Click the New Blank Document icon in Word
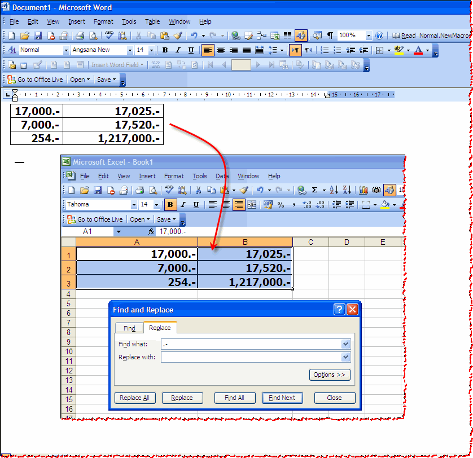The image size is (473, 458). [x=11, y=36]
